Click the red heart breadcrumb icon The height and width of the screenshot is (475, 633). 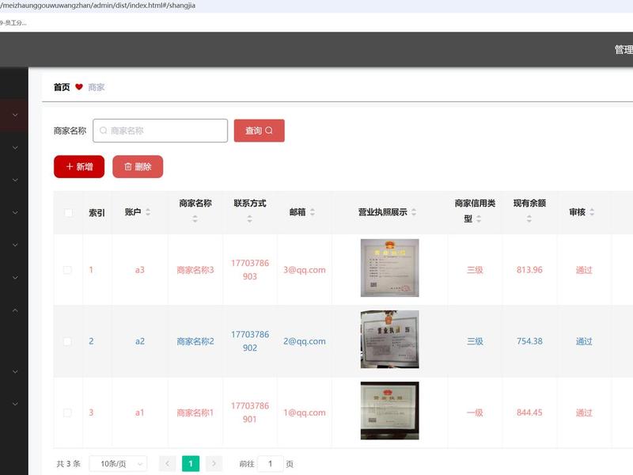tap(79, 87)
